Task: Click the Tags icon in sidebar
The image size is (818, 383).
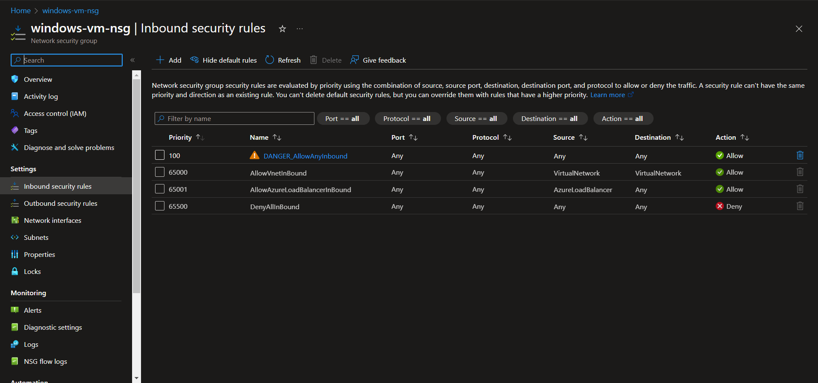Action: click(x=15, y=130)
